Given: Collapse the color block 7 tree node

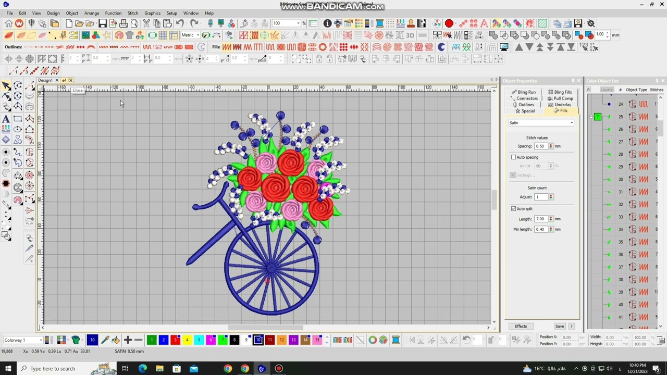Looking at the screenshot, I should point(590,117).
